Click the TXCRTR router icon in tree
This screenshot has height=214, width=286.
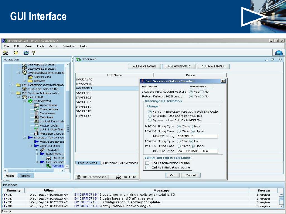click(x=49, y=158)
